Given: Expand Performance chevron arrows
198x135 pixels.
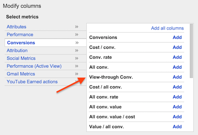Looking at the screenshot, I should [77, 34].
